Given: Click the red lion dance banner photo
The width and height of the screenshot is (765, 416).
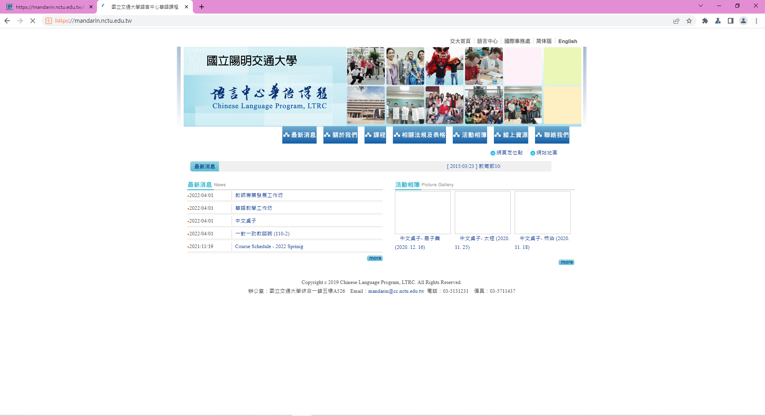Looking at the screenshot, I should coord(444,66).
